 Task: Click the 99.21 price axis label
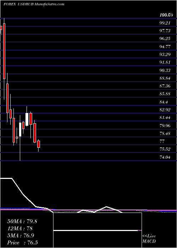pyautogui.click(x=165, y=23)
